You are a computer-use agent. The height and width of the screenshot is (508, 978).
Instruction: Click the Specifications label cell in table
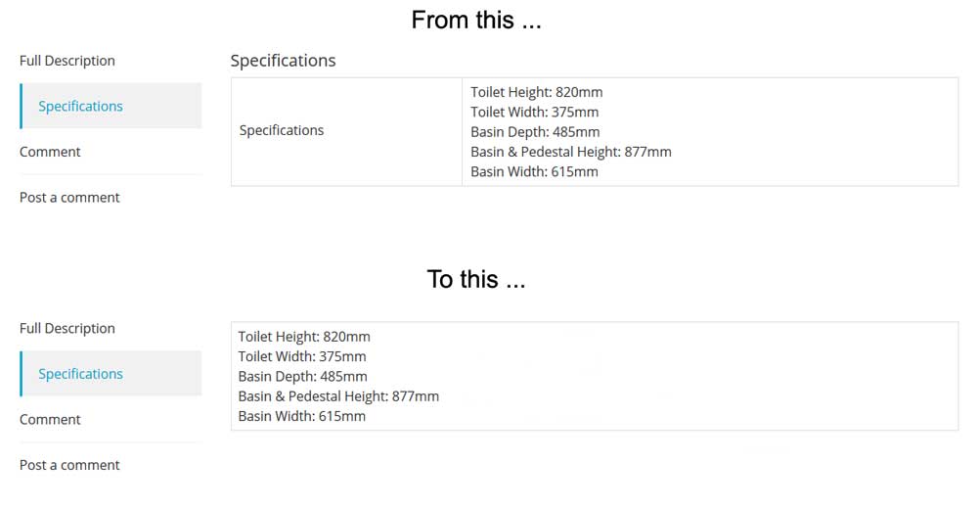pyautogui.click(x=282, y=130)
